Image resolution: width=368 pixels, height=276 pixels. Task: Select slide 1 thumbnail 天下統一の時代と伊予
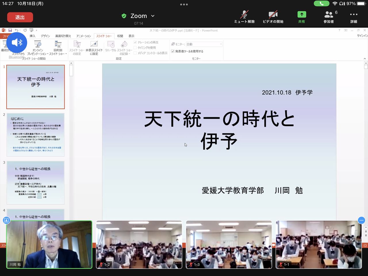[x=36, y=87]
